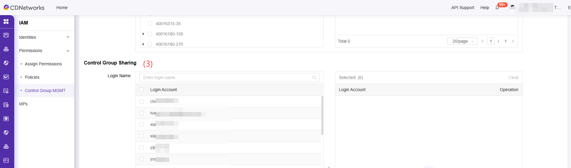Tick the 40016180-150 checkbox
The image size is (571, 168).
coord(150,34)
